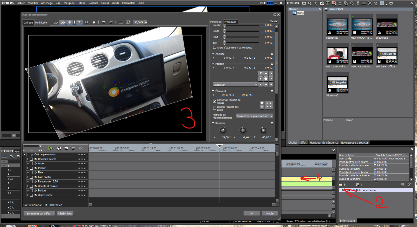Select the hand pan tool
This screenshot has width=417, height=227.
pos(94,22)
